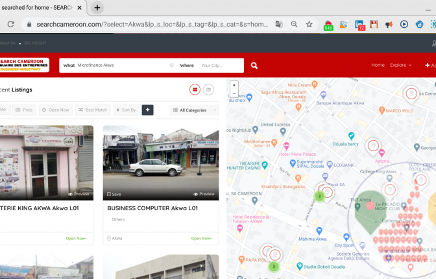
Task: Click Banque Atlantique Akwa marker
Action: point(323,95)
